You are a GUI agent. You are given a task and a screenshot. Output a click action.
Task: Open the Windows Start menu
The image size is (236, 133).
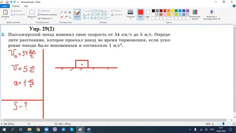[4, 130]
